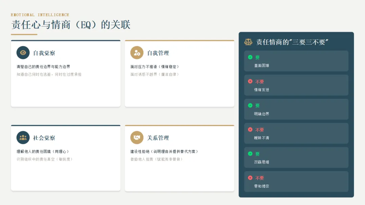Select the 自我管理 card heading
The image size is (365, 205).
(x=158, y=53)
